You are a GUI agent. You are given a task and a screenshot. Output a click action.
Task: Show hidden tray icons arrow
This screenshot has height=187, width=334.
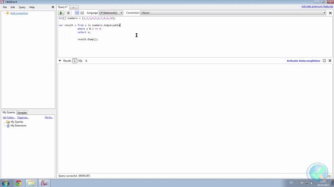click(297, 183)
